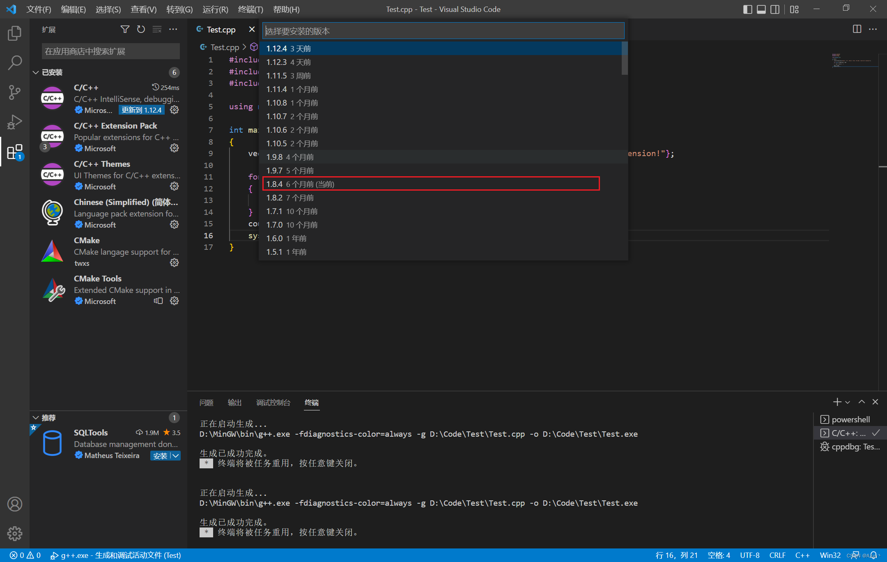Open Run and Debug view icon
887x562 pixels.
(15, 122)
